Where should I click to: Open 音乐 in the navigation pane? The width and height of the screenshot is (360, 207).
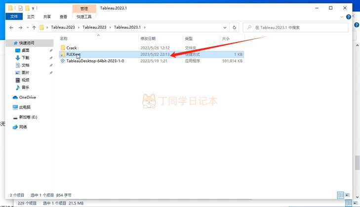pyautogui.click(x=25, y=87)
